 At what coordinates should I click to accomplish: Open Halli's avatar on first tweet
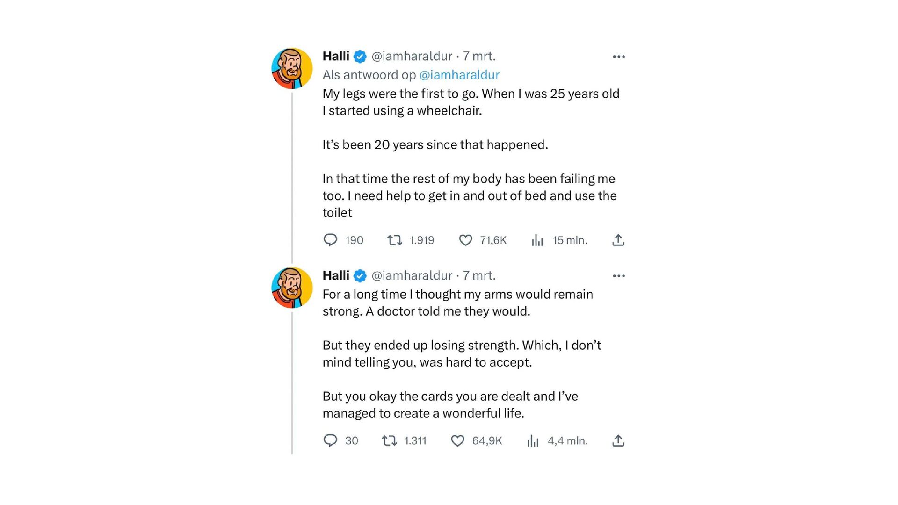coord(292,68)
